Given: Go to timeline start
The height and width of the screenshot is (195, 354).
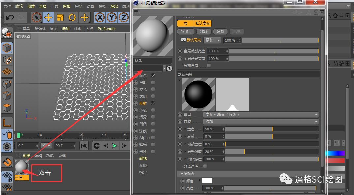Looking at the screenshot, I should [84, 146].
